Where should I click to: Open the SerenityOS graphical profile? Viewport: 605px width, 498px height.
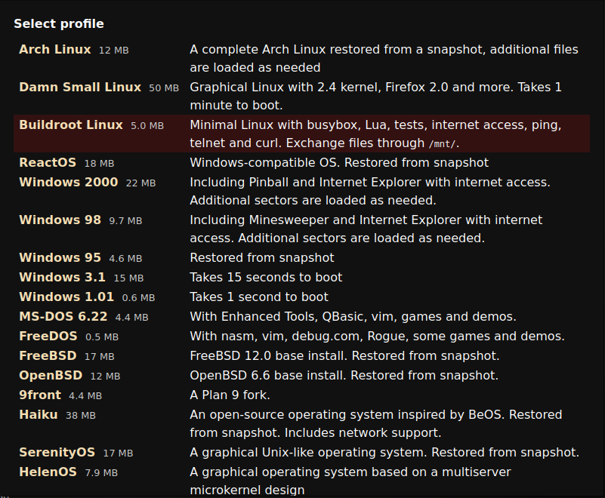click(57, 453)
